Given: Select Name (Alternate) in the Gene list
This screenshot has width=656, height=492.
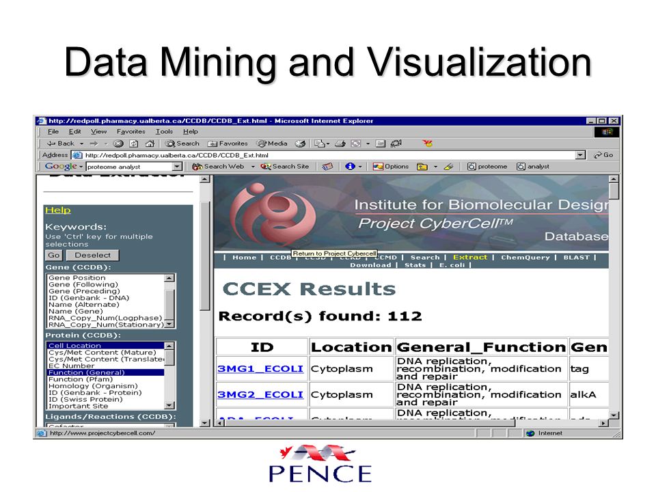Looking at the screenshot, I should click(105, 305).
